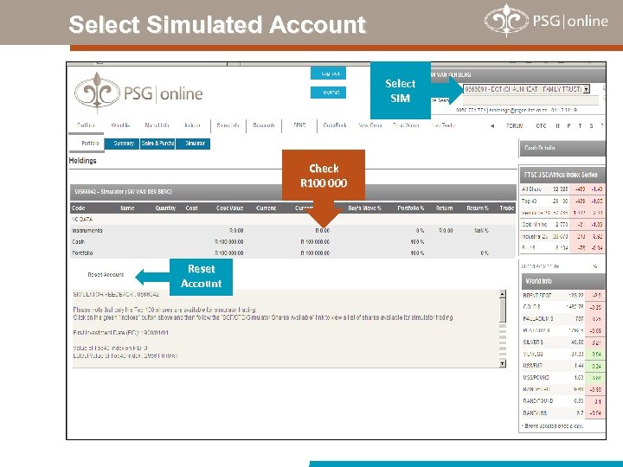Click the Cash Details panel header

(x=562, y=148)
